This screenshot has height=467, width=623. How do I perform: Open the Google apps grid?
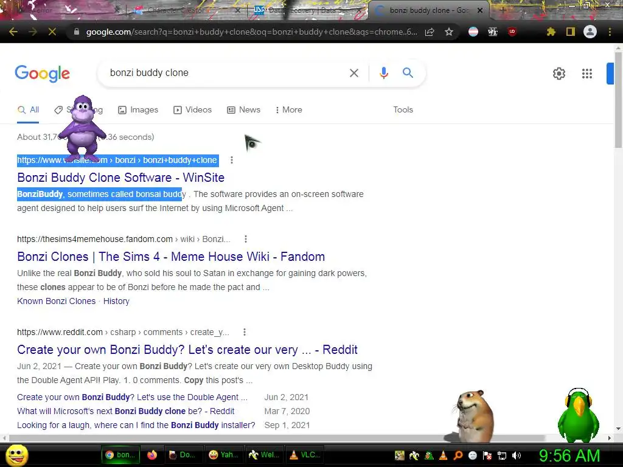point(587,74)
